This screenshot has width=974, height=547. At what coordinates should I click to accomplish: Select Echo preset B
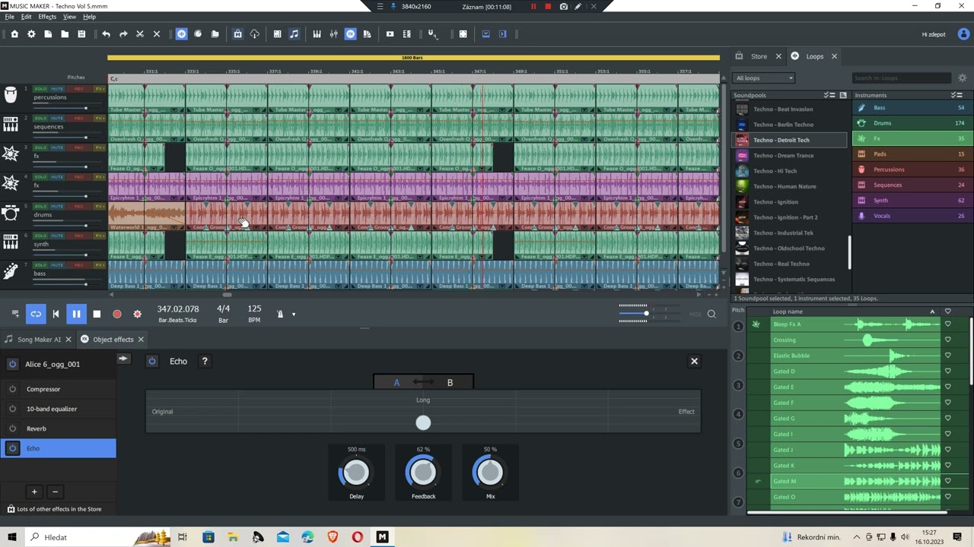450,383
